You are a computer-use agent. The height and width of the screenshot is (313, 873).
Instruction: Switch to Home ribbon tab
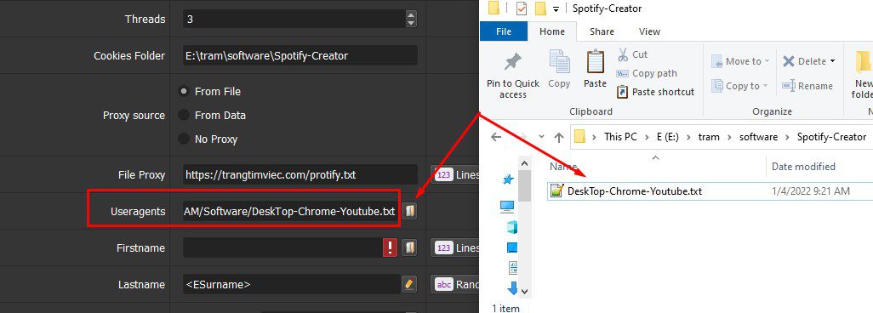click(x=551, y=31)
